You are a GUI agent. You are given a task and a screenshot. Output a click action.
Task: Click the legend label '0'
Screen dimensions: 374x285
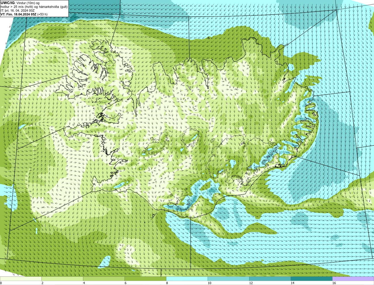pos(1,283)
